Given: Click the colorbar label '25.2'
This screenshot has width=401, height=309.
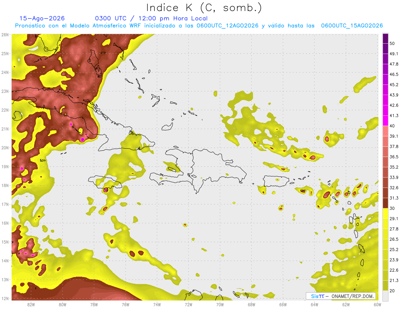Looking at the screenshot, I should click(x=394, y=250).
